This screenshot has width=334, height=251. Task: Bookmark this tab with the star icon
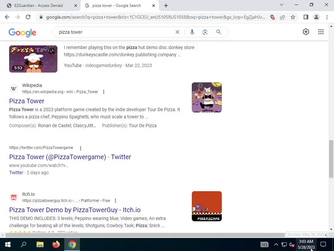coord(293,17)
